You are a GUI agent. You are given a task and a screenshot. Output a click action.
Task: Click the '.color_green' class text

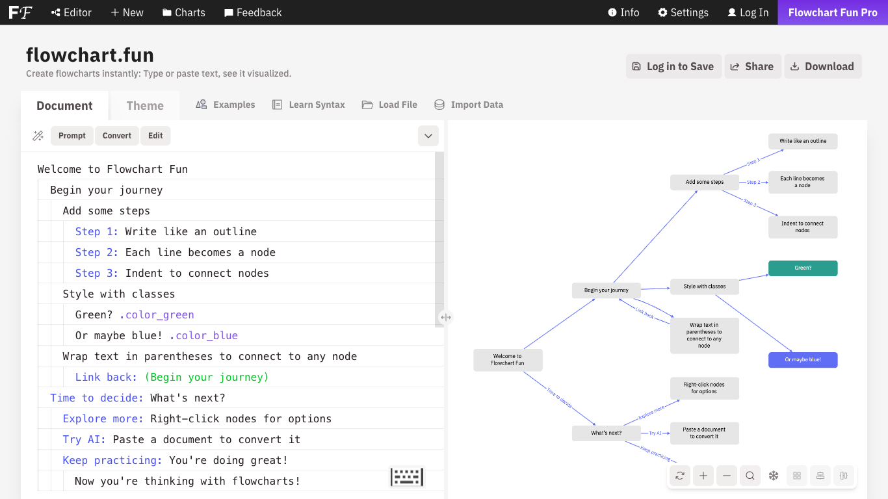[157, 314]
